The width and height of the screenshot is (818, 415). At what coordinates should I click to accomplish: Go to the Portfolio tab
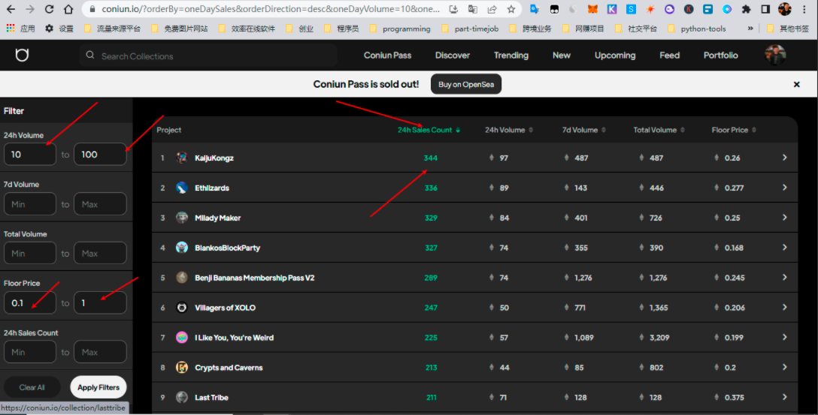point(720,56)
